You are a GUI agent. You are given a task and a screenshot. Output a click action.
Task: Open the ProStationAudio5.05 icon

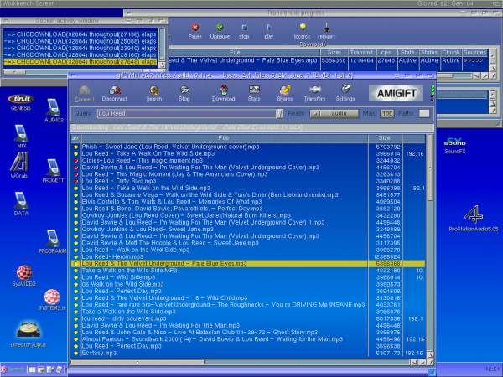(x=474, y=219)
